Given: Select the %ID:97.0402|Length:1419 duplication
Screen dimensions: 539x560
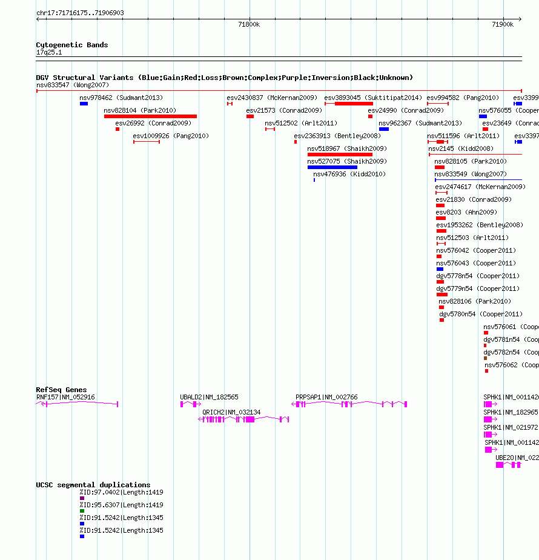Looking at the screenshot, I should pyautogui.click(x=121, y=493).
